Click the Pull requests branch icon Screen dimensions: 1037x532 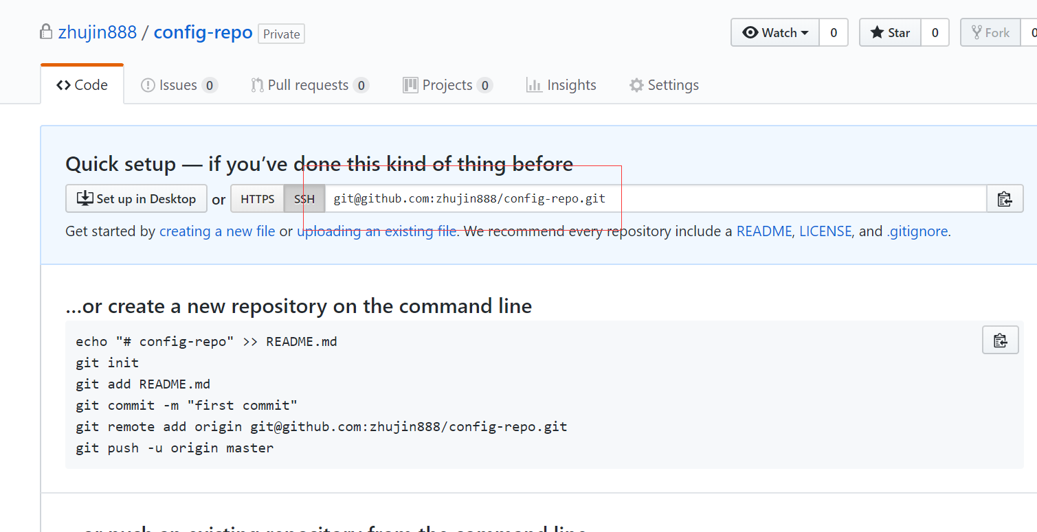click(x=257, y=85)
